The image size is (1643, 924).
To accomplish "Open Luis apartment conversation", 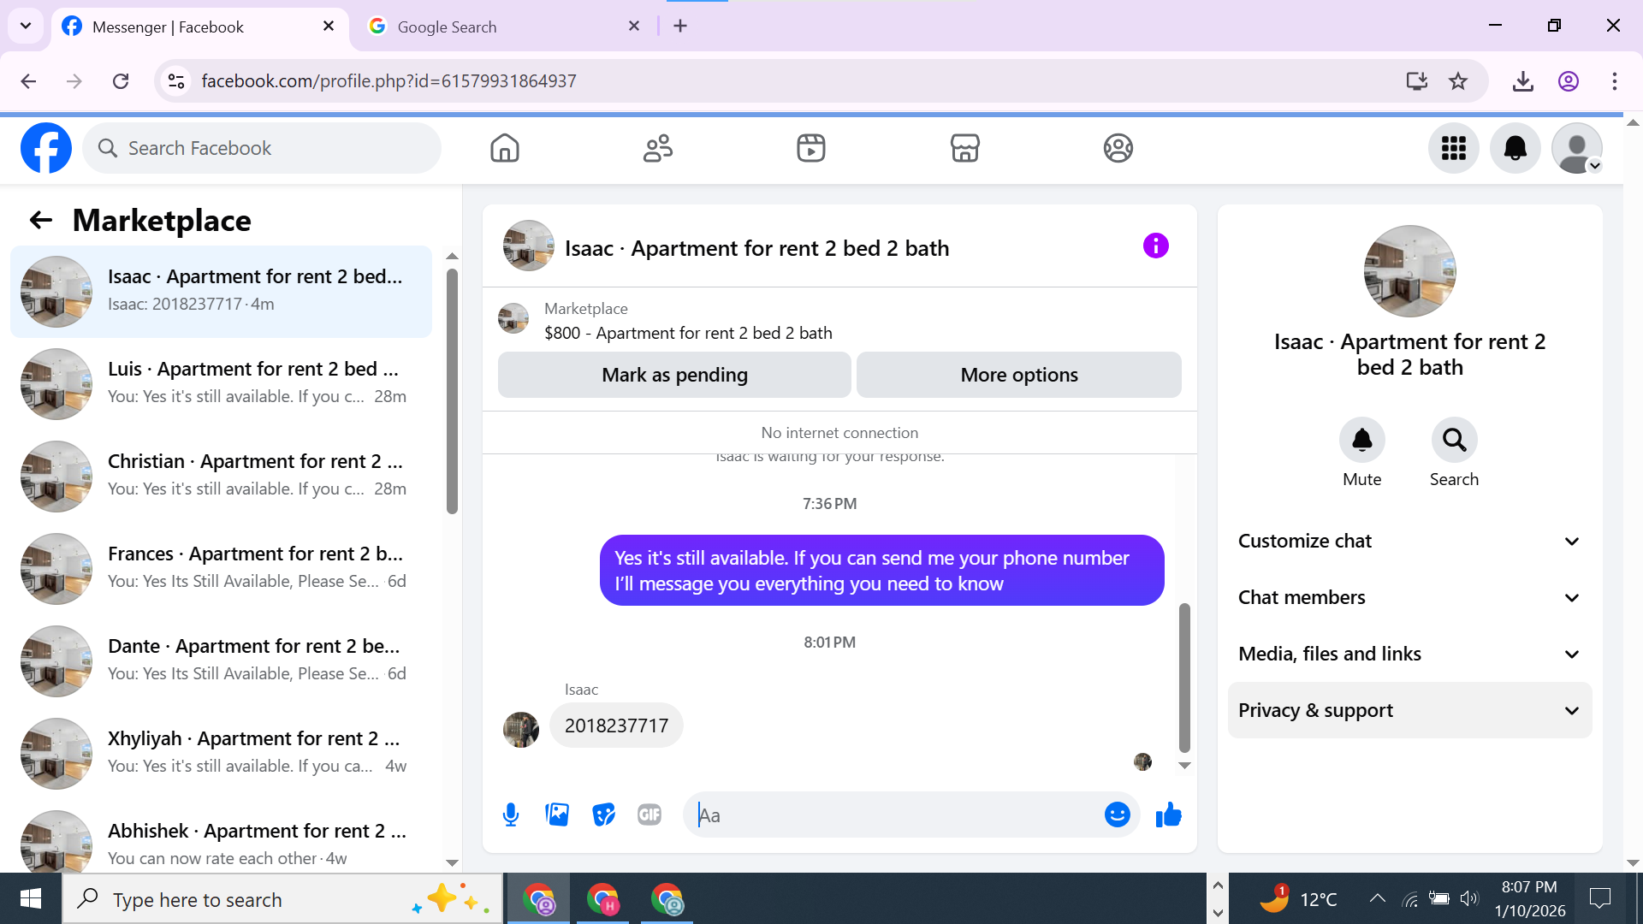I will point(222,382).
